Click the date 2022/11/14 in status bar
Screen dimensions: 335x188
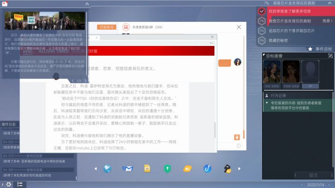315,185
